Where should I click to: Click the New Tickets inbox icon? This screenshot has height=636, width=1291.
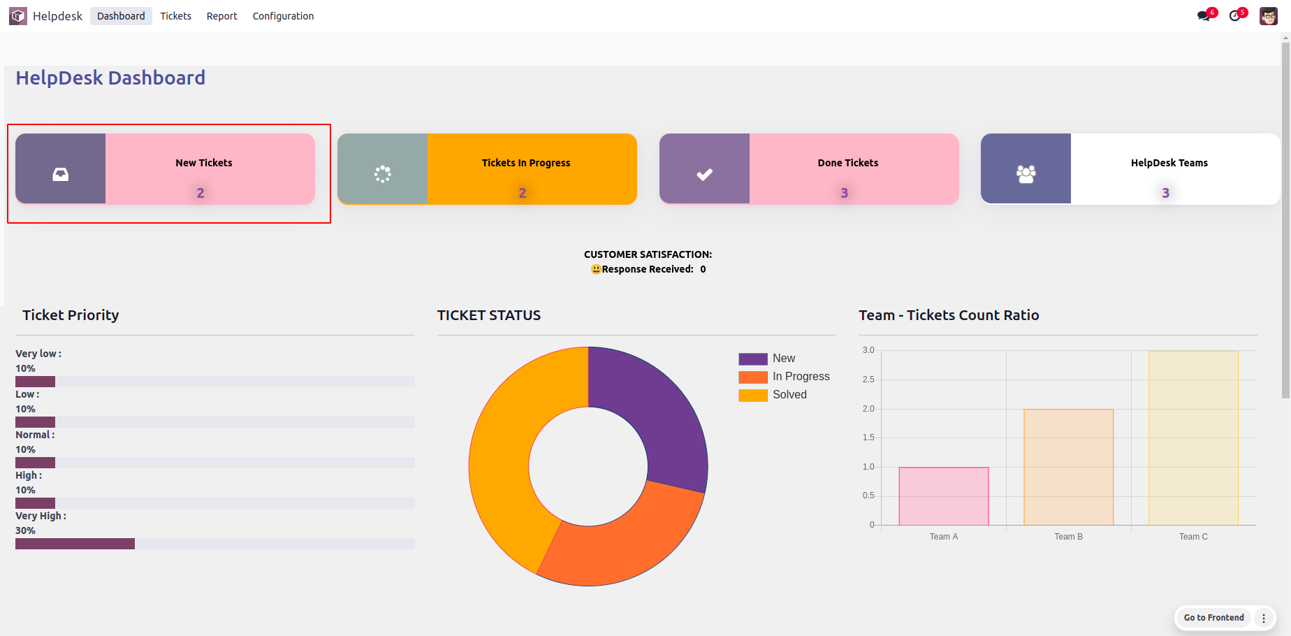click(x=61, y=174)
